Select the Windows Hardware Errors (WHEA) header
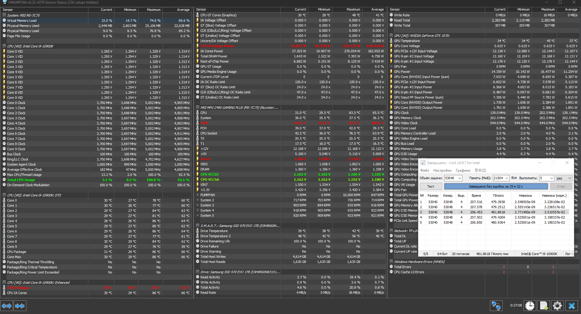Viewport: 581px width, 314px height. [x=419, y=262]
